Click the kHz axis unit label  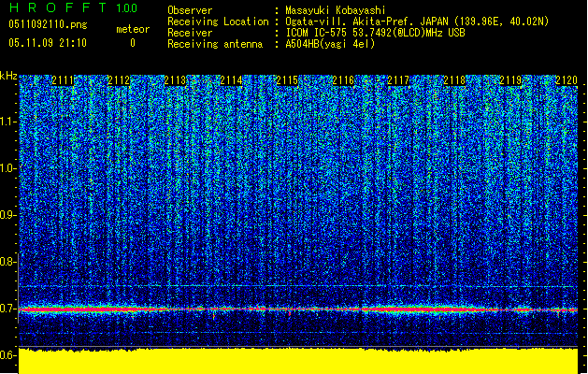[8, 76]
